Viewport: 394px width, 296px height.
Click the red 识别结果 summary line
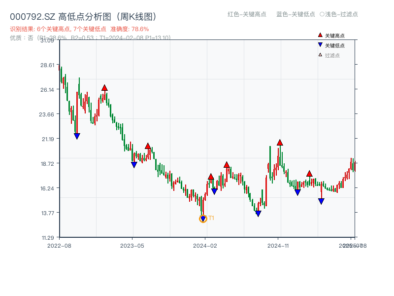(79, 29)
